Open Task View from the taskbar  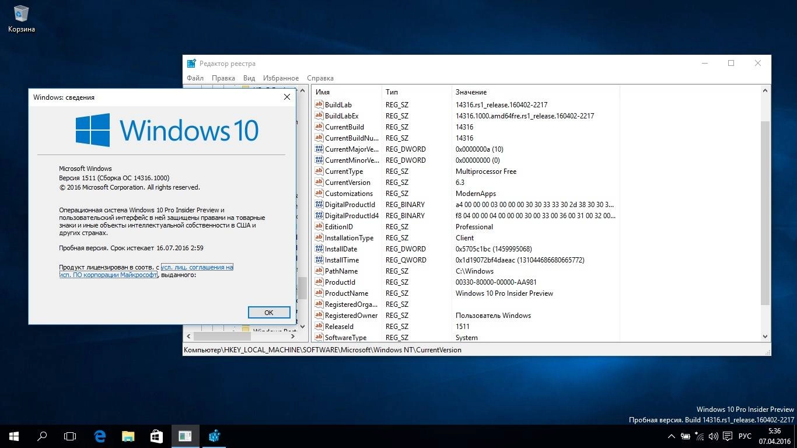click(x=70, y=436)
